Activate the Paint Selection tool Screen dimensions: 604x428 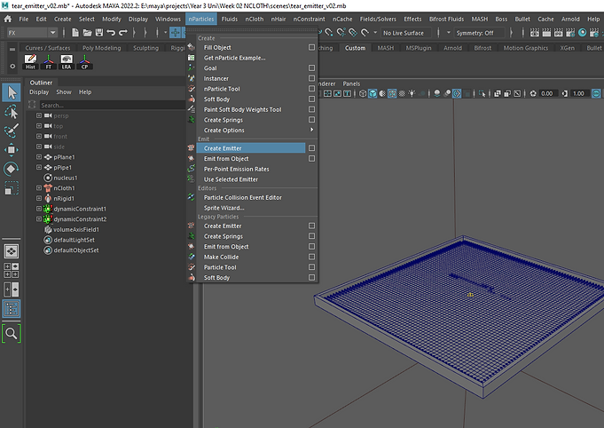coord(12,131)
